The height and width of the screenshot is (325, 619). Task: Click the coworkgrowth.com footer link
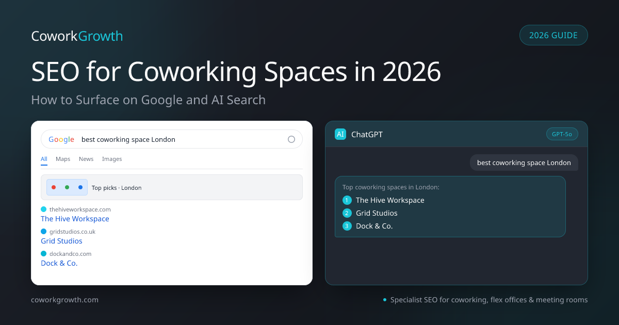pos(64,300)
